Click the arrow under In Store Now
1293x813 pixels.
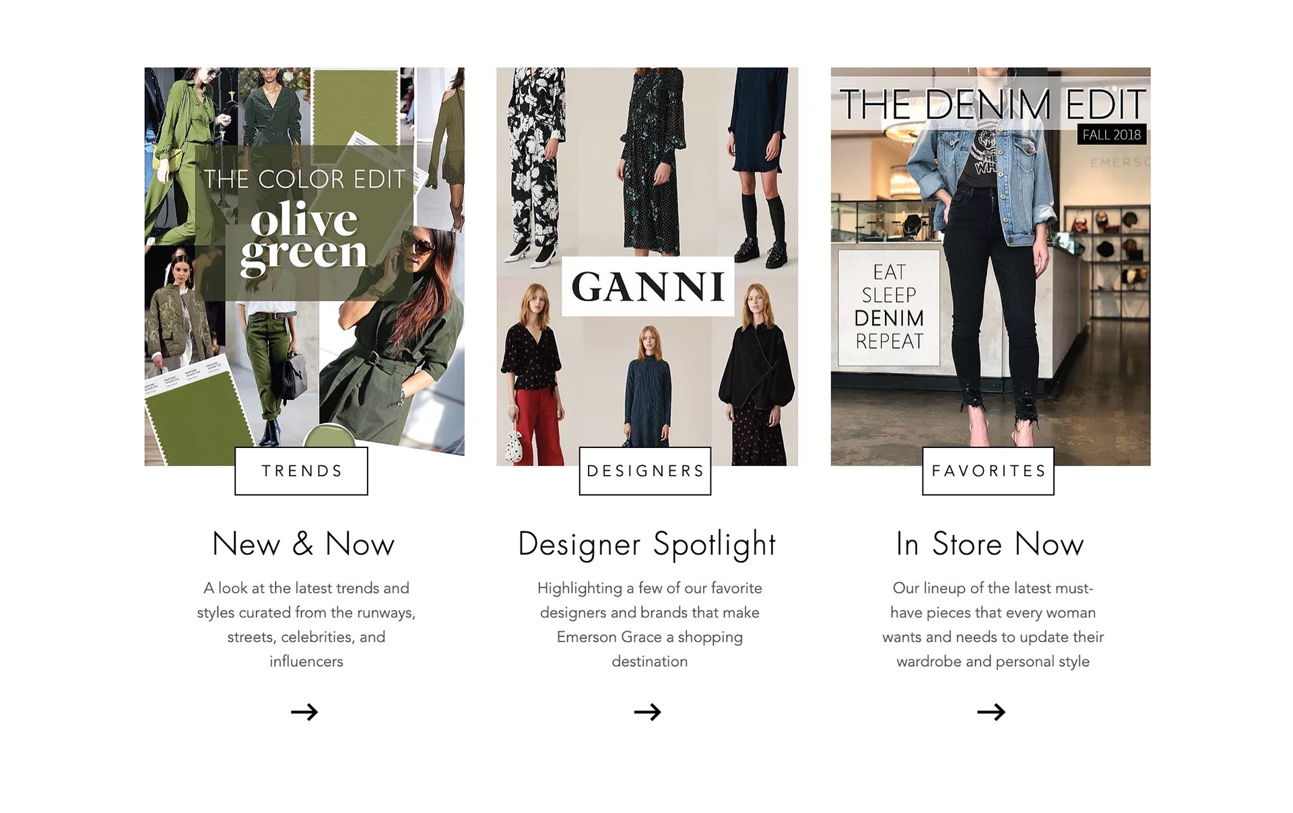991,712
